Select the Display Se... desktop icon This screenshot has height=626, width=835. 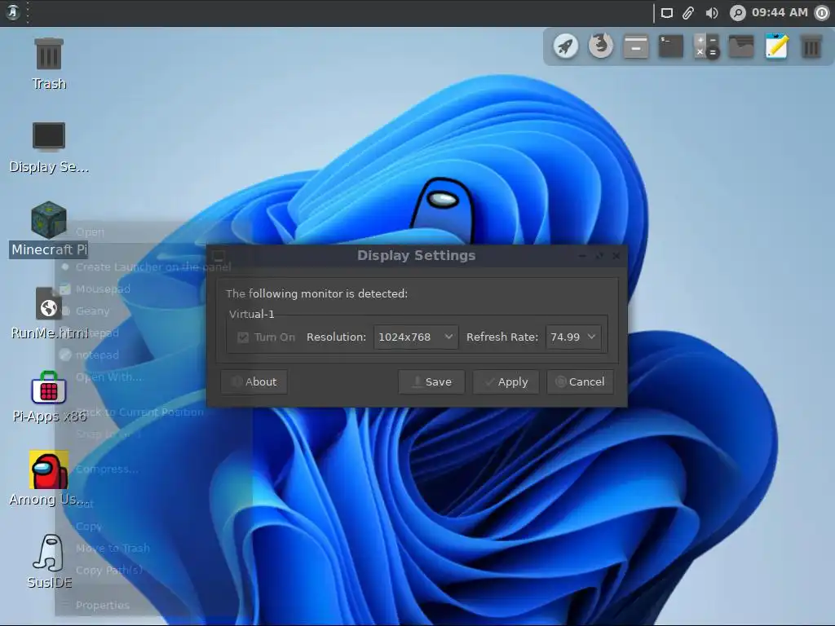[49, 148]
